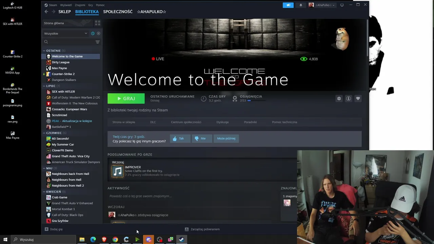Open the DLC link
This screenshot has height=244, width=434.
point(153,122)
